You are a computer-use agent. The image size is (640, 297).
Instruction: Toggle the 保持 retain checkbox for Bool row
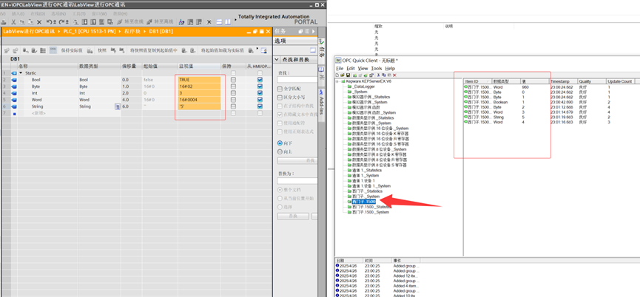click(234, 80)
